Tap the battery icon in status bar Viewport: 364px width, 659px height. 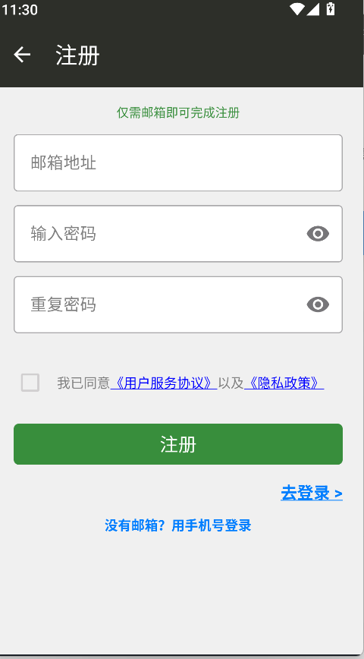pos(331,9)
